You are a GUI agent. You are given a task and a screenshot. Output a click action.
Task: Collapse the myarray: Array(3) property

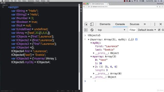(x=91, y=56)
